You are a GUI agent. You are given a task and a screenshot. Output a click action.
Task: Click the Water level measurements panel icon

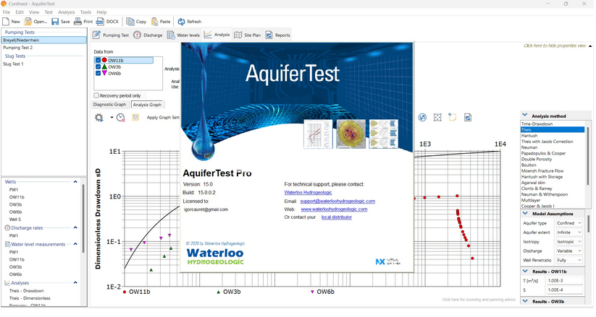click(7, 244)
